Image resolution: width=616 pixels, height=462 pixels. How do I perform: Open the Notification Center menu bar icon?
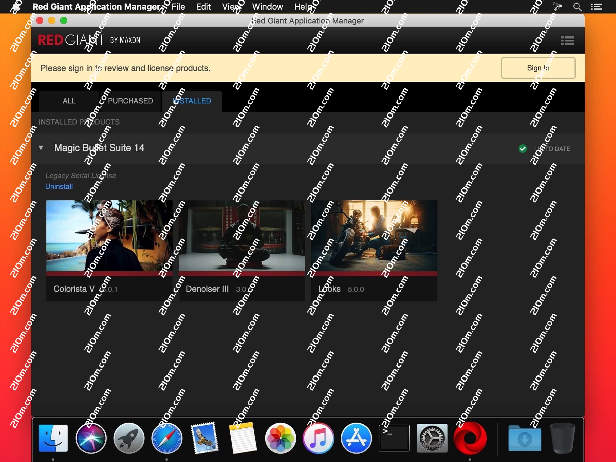coord(596,7)
